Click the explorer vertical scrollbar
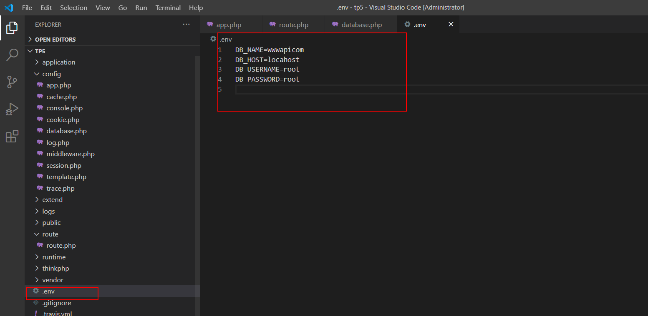 click(197, 186)
